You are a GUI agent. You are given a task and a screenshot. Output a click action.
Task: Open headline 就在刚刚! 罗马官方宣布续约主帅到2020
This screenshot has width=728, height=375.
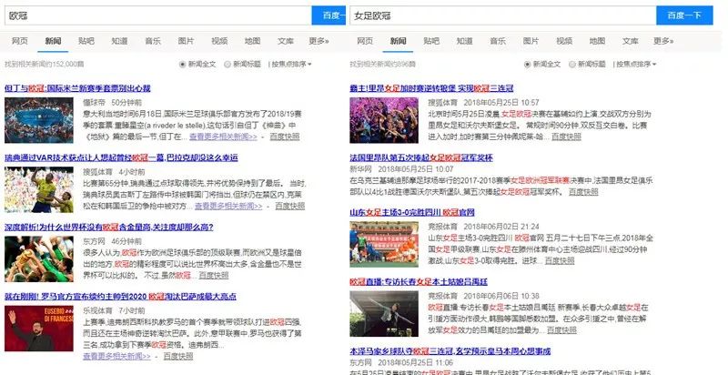120,296
